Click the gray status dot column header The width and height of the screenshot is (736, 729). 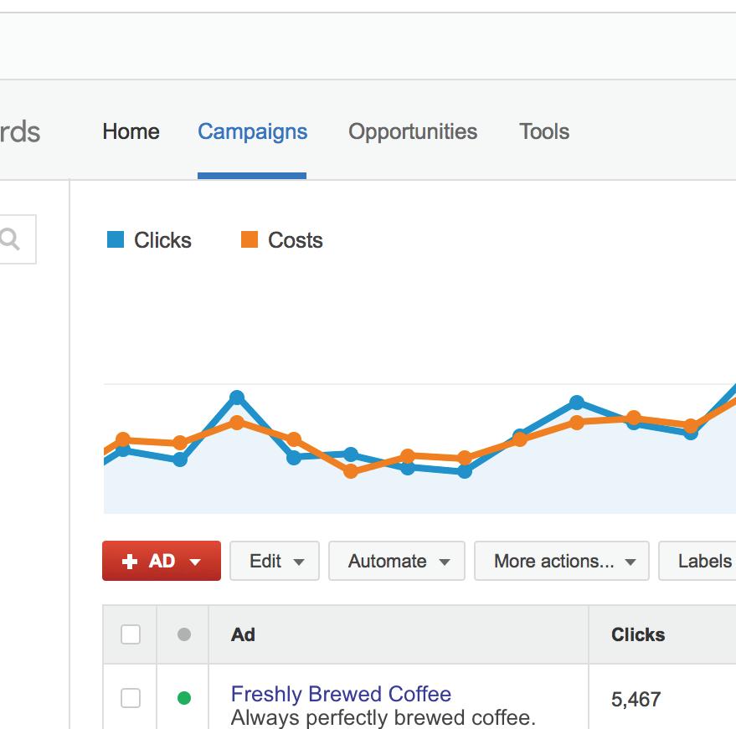coord(184,634)
